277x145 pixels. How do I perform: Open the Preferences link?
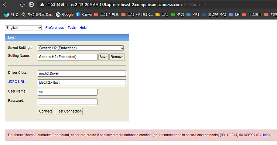55,28
